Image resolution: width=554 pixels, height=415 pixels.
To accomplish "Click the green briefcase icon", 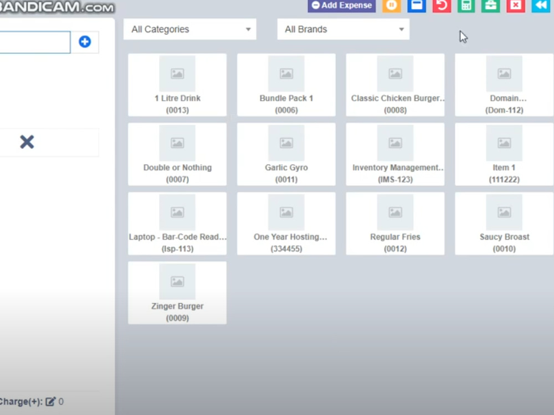I will pyautogui.click(x=491, y=6).
